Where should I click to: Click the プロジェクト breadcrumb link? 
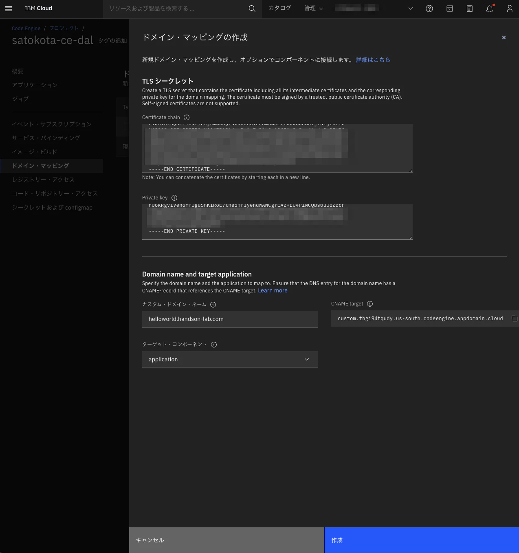[64, 29]
